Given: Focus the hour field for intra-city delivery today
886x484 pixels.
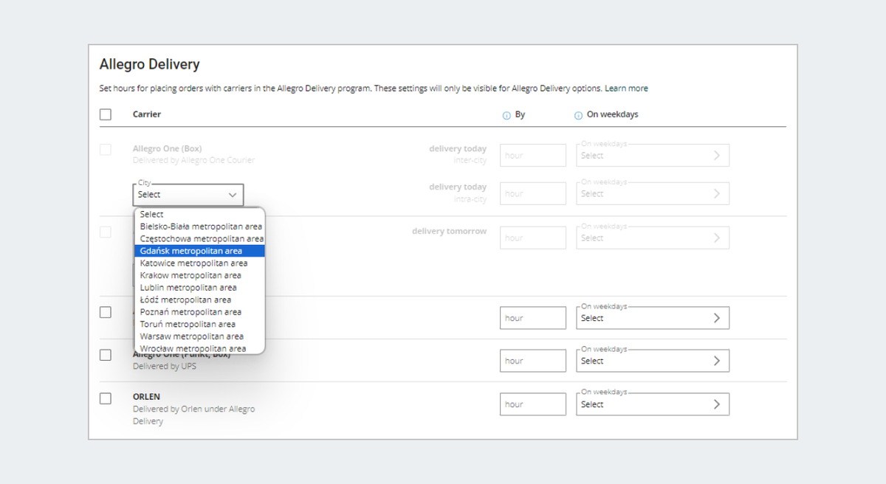Looking at the screenshot, I should click(533, 194).
